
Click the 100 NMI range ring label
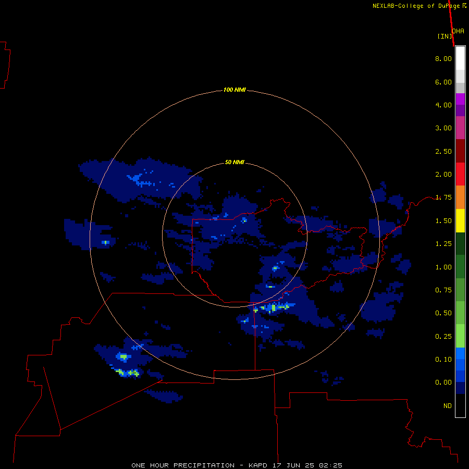click(x=234, y=90)
